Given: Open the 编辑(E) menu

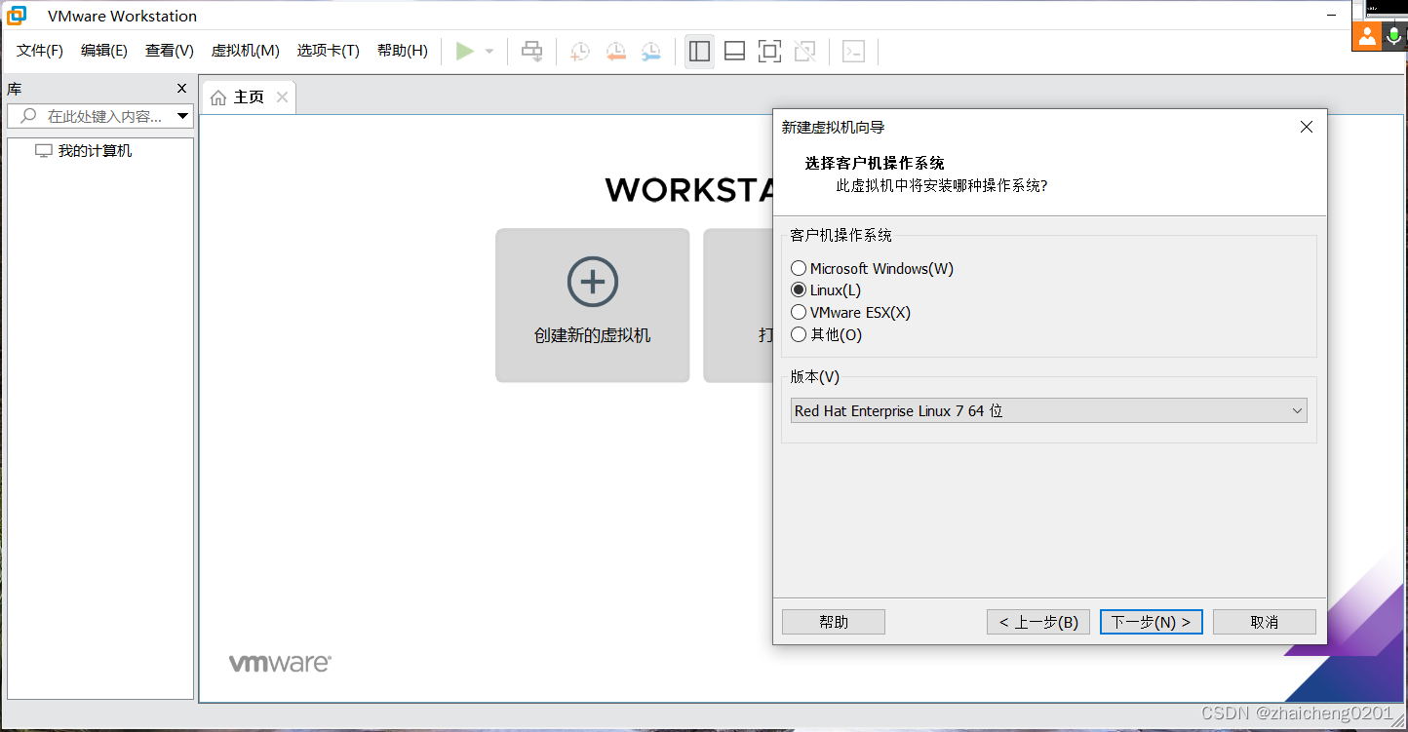Looking at the screenshot, I should click(104, 51).
